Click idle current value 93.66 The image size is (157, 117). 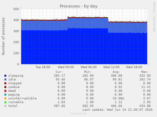pos(60,79)
